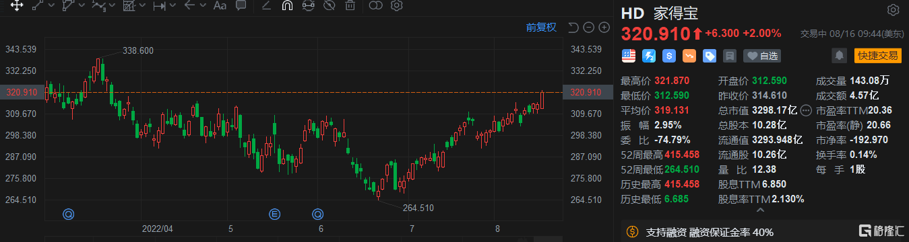The image size is (909, 242).
Task: Set a price alert with bell icon
Action: tap(839, 55)
